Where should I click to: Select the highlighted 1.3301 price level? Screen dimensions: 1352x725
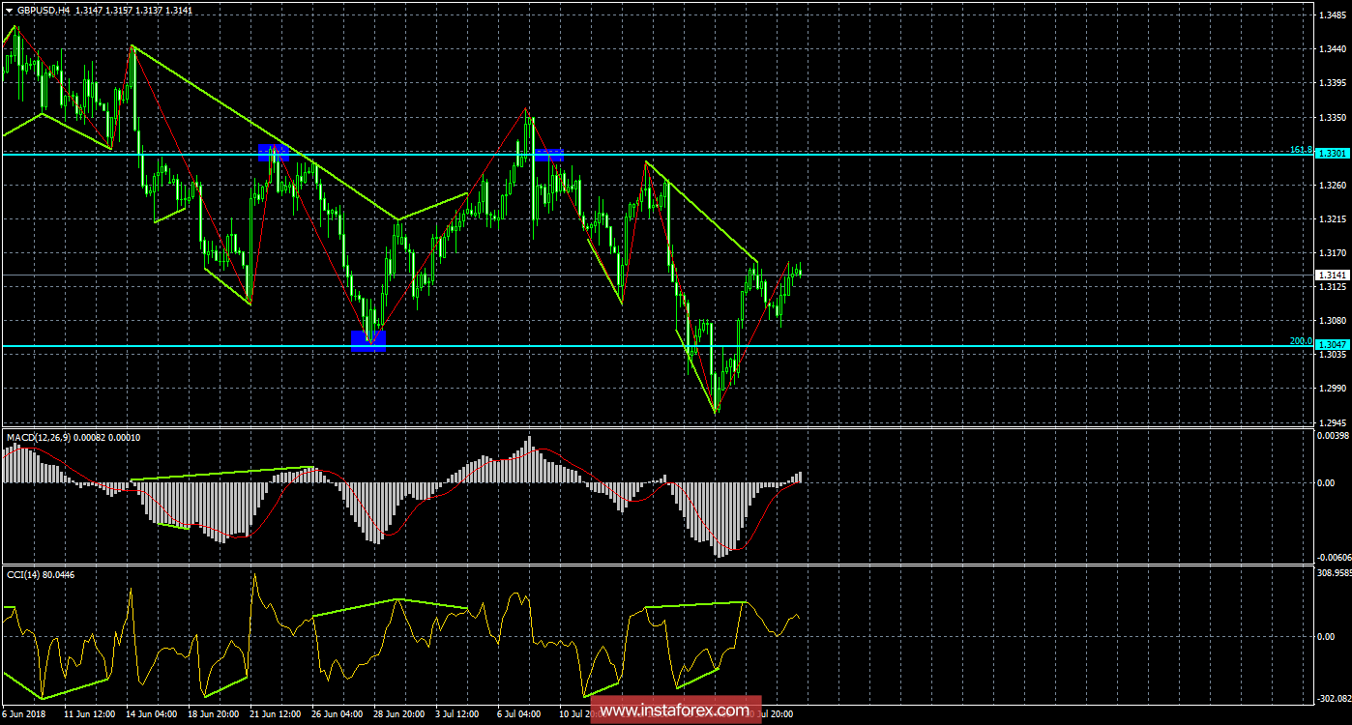(x=1333, y=151)
